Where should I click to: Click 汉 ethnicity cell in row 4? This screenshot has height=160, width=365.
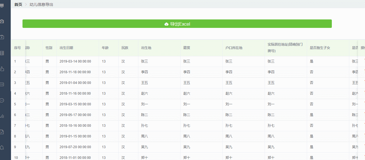tap(123, 94)
